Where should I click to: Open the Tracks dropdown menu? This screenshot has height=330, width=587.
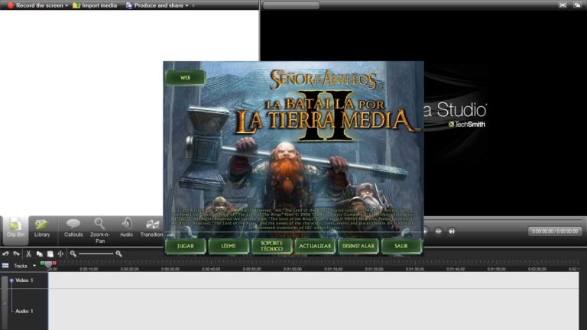pos(34,266)
